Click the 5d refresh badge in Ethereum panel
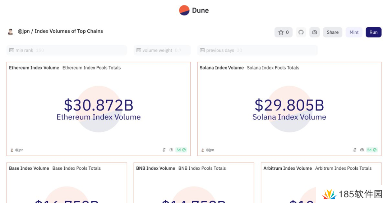Viewport: 388px width, 203px height. coord(181,150)
